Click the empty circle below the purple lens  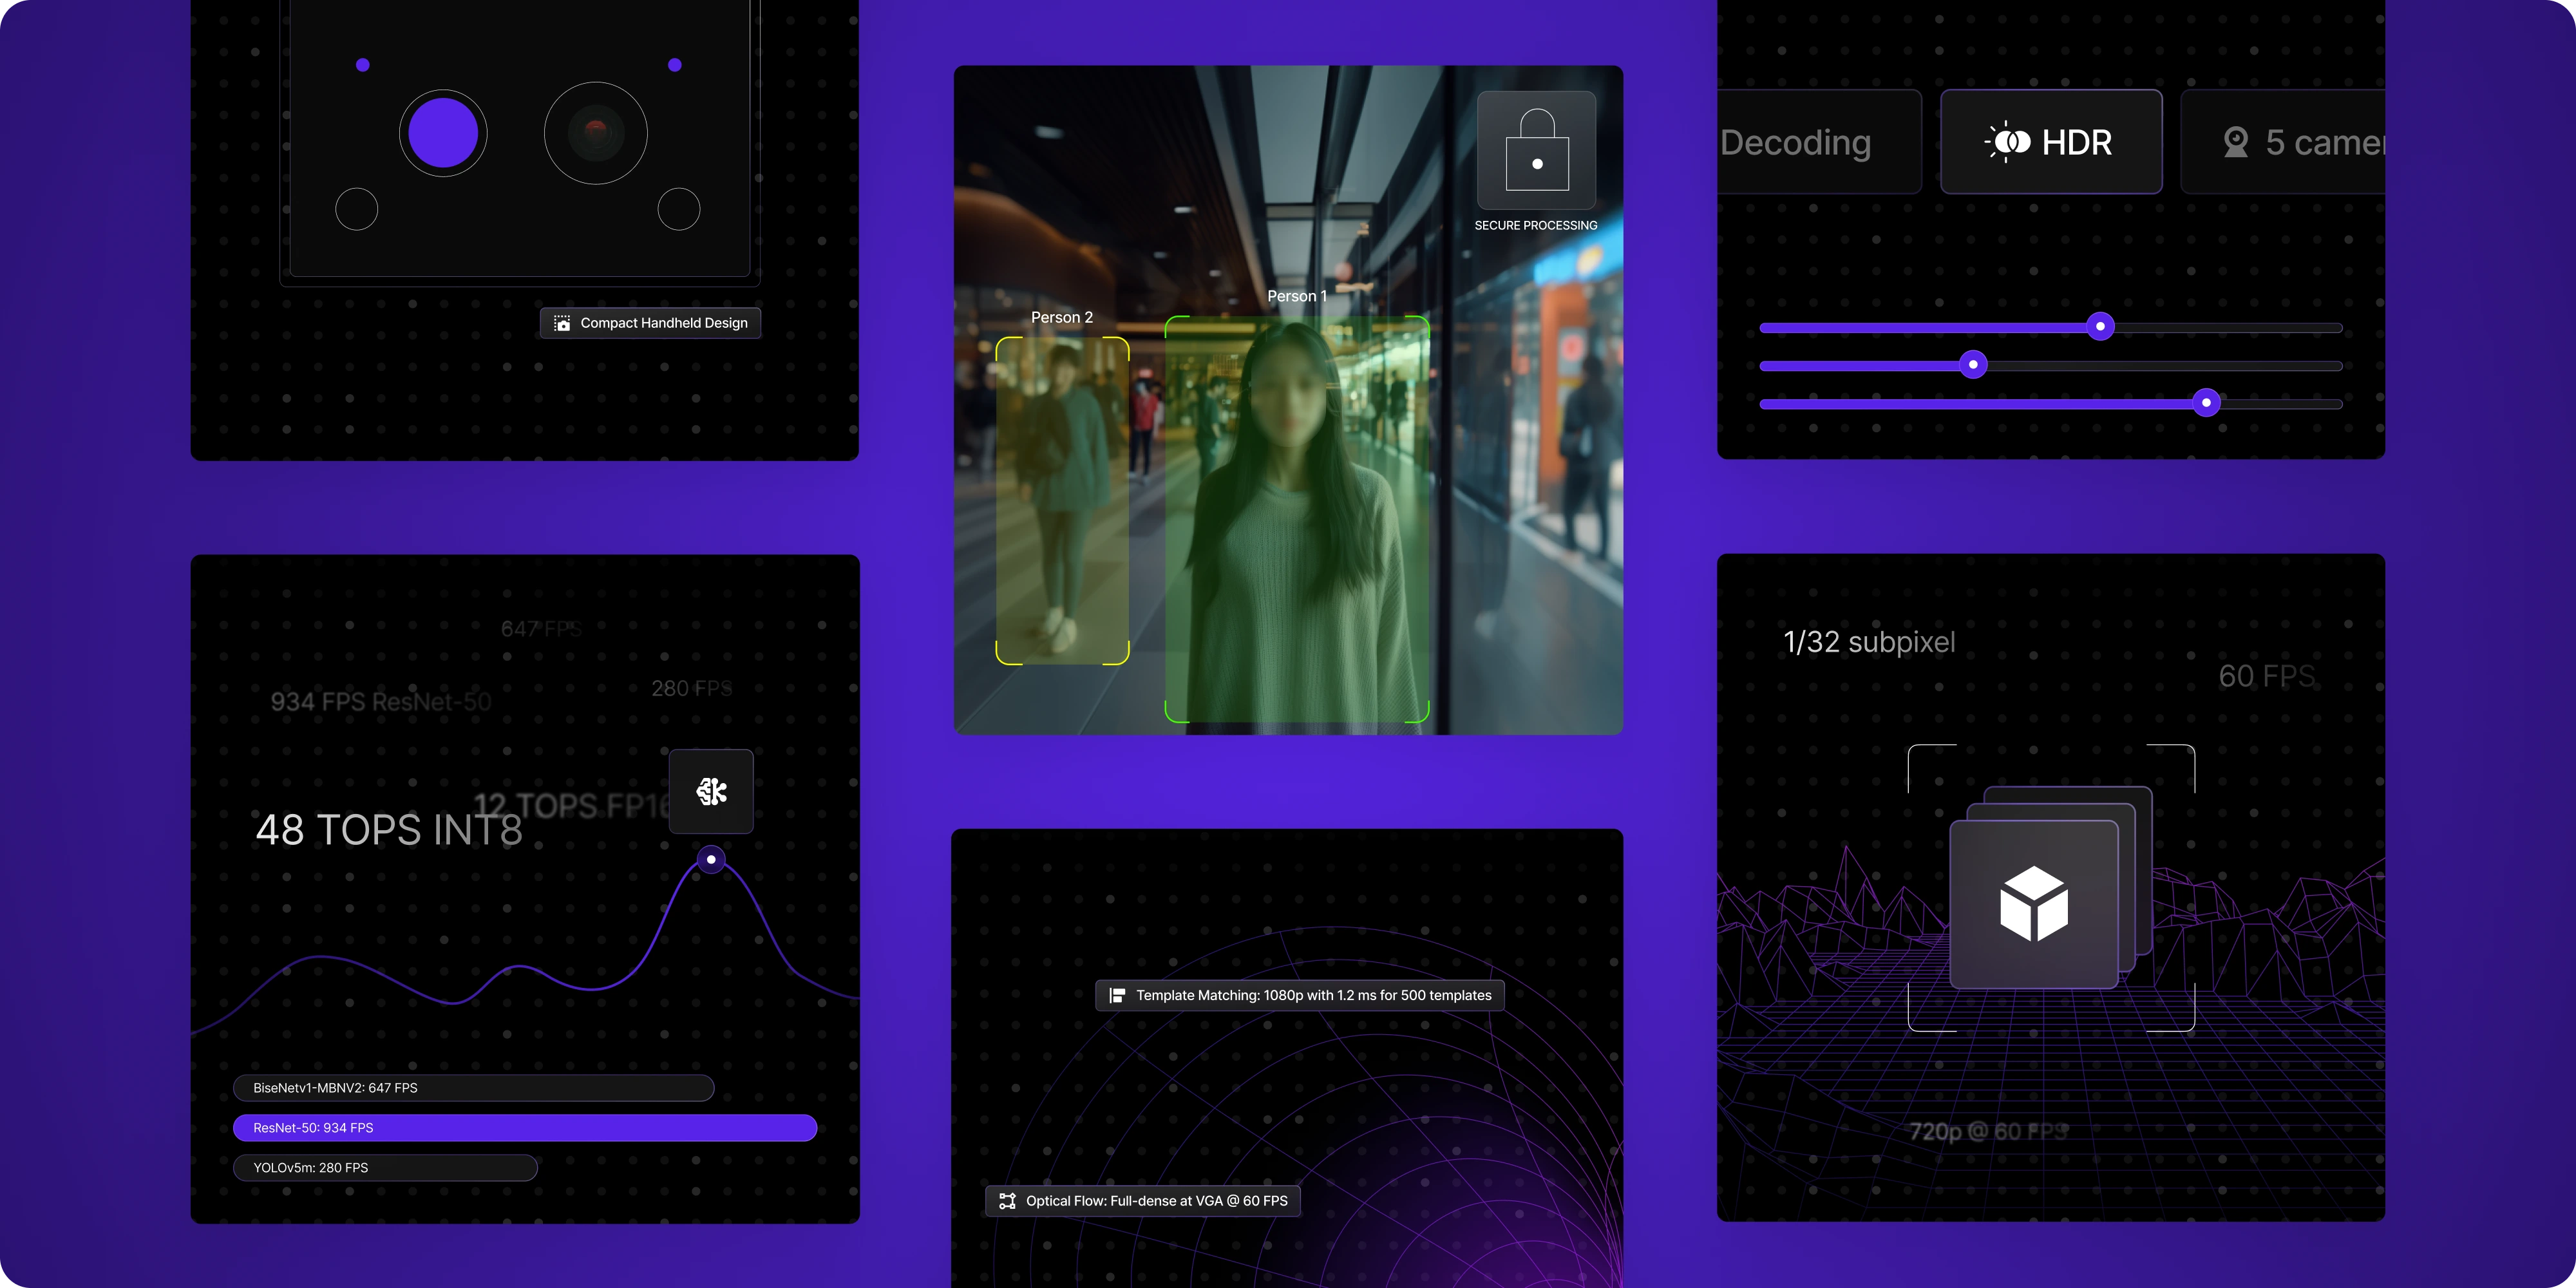click(357, 209)
